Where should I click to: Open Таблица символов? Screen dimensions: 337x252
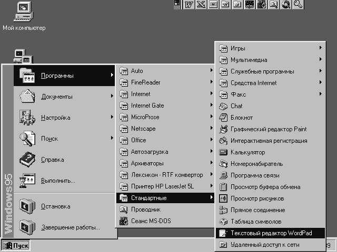pyautogui.click(x=270, y=222)
